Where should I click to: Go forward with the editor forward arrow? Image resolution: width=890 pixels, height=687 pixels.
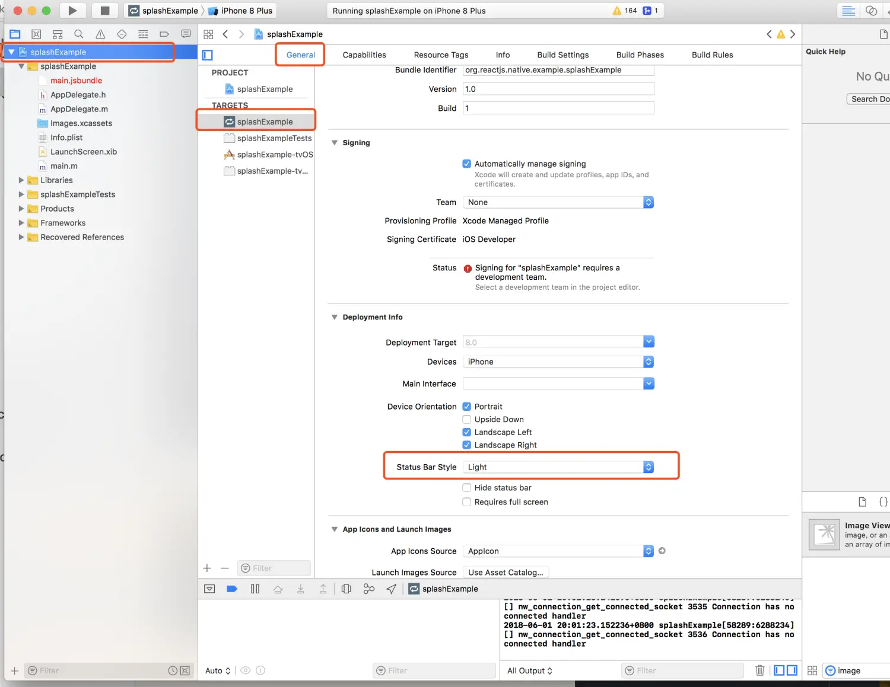click(241, 34)
